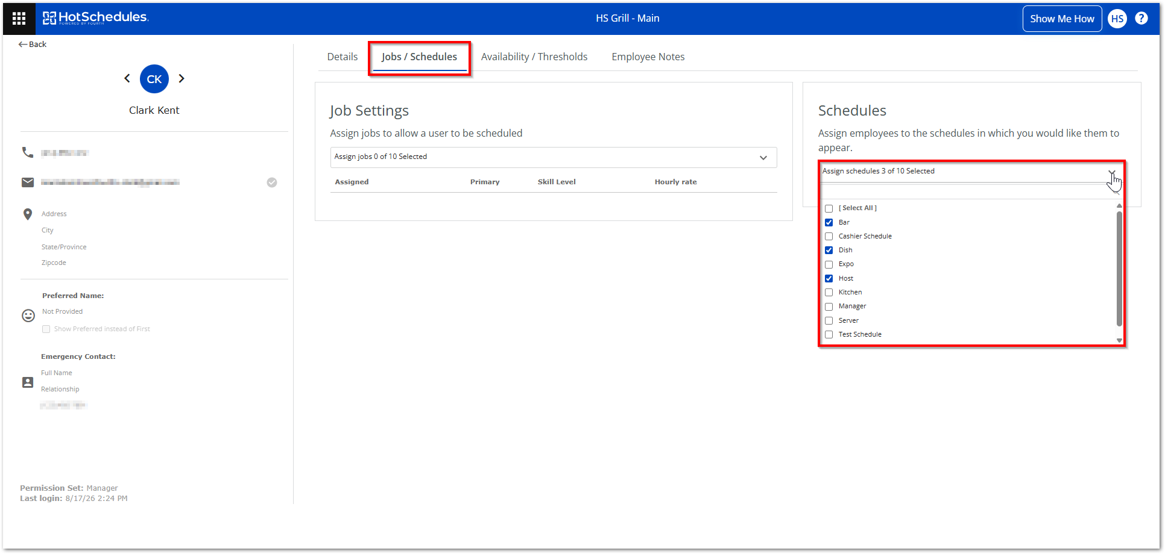
Task: Click the HotSchedules logo
Action: point(95,18)
